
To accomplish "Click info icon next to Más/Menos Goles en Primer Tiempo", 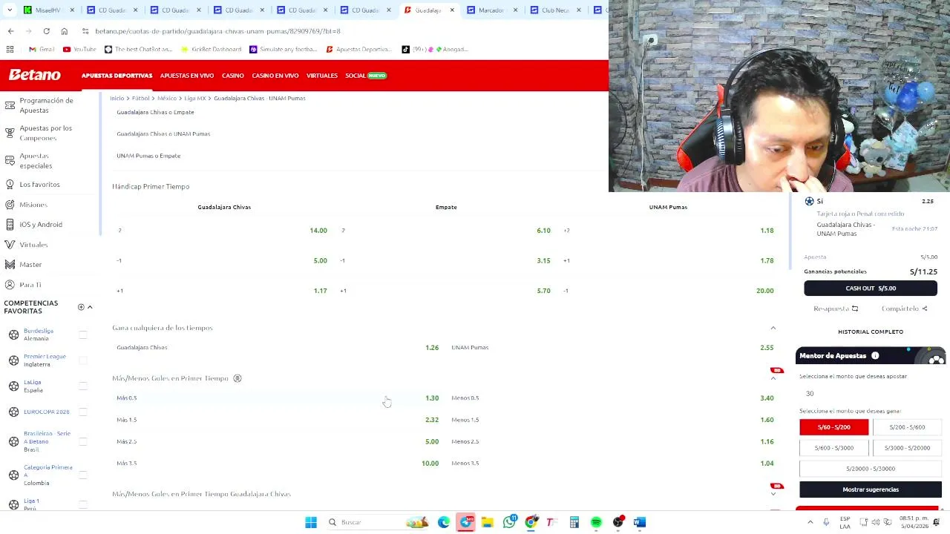I will coord(237,378).
